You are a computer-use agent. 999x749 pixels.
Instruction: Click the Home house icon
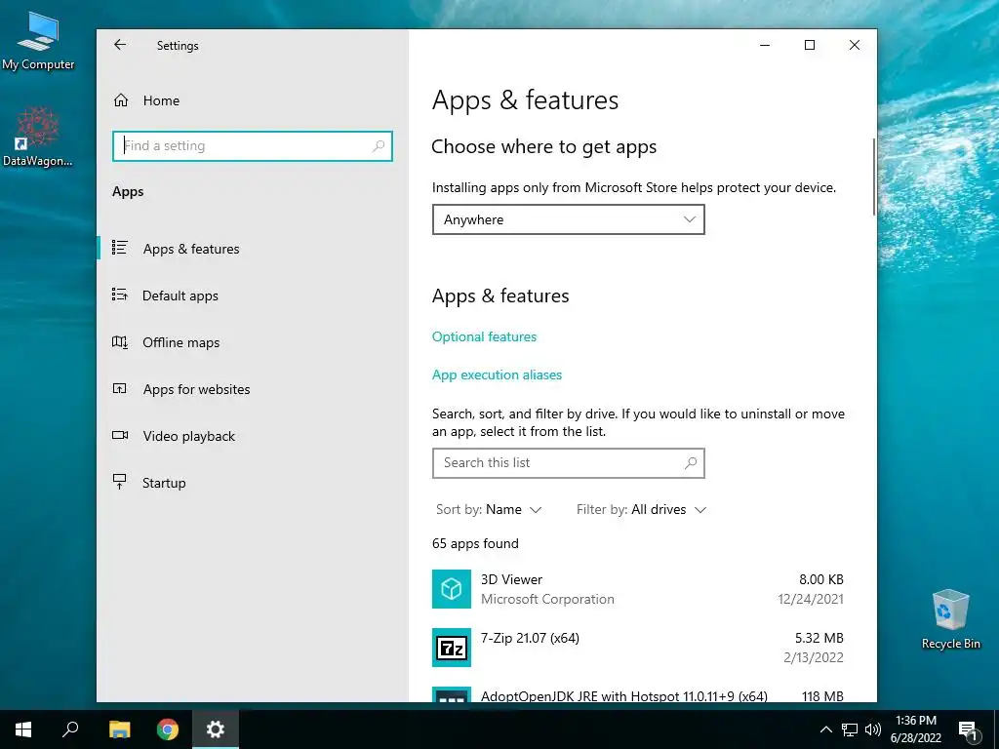coord(121,100)
